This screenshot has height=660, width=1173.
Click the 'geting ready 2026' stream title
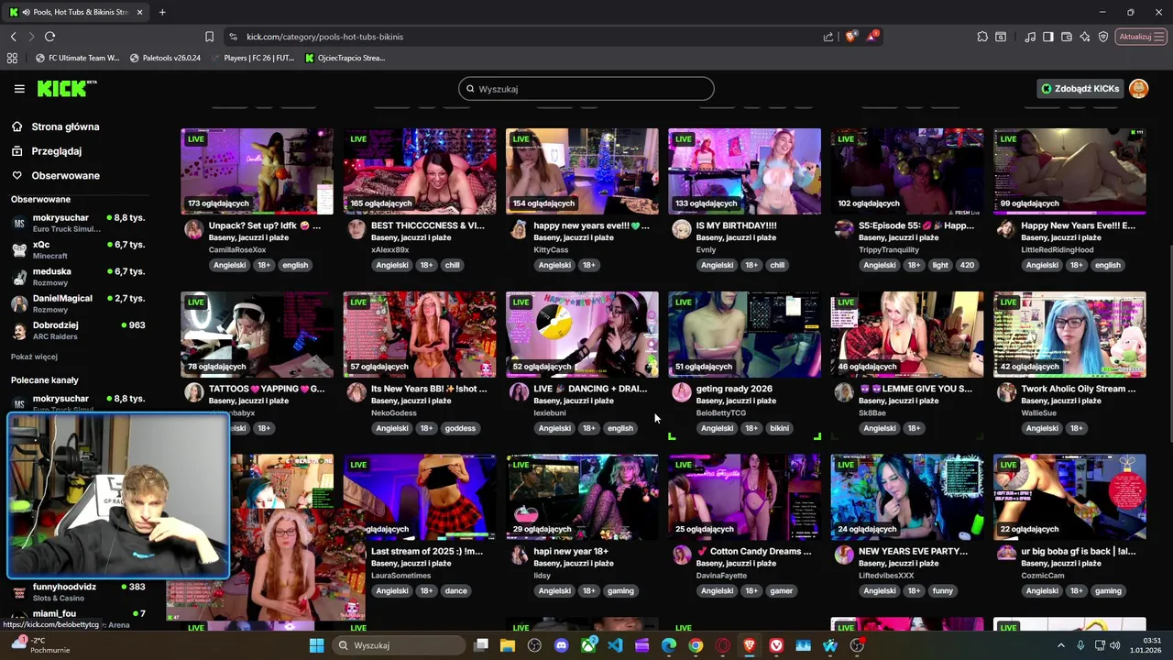[734, 389]
